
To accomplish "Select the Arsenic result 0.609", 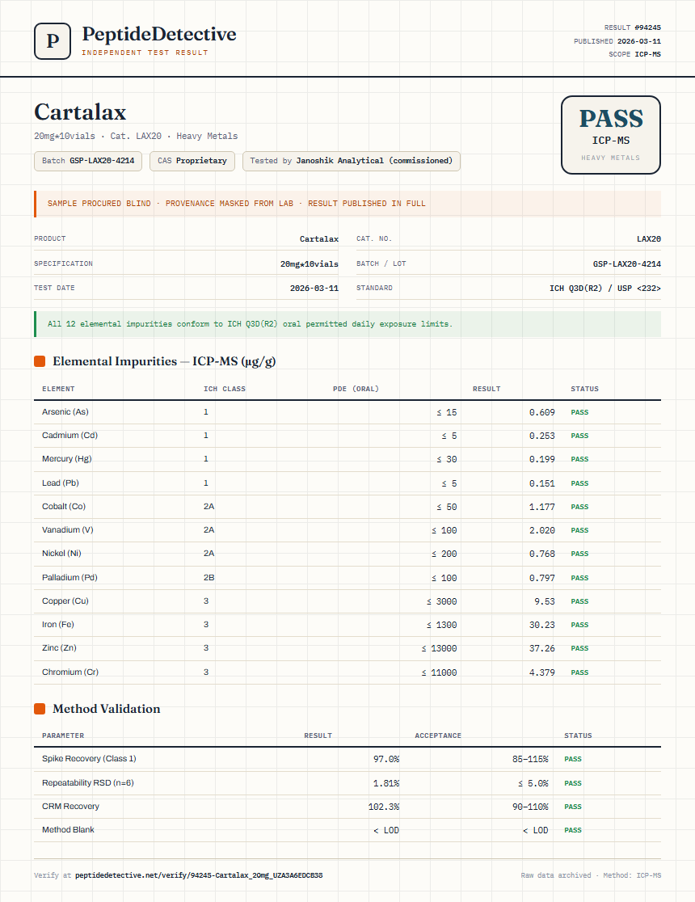I will pos(542,412).
